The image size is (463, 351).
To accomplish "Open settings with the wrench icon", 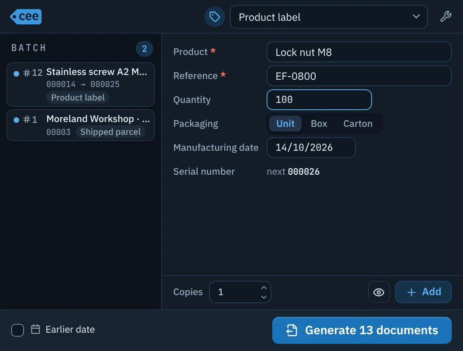I will click(x=445, y=16).
